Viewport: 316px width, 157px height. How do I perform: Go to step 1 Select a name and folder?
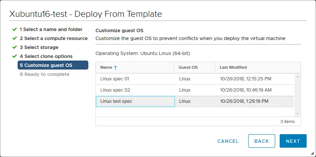click(x=51, y=29)
